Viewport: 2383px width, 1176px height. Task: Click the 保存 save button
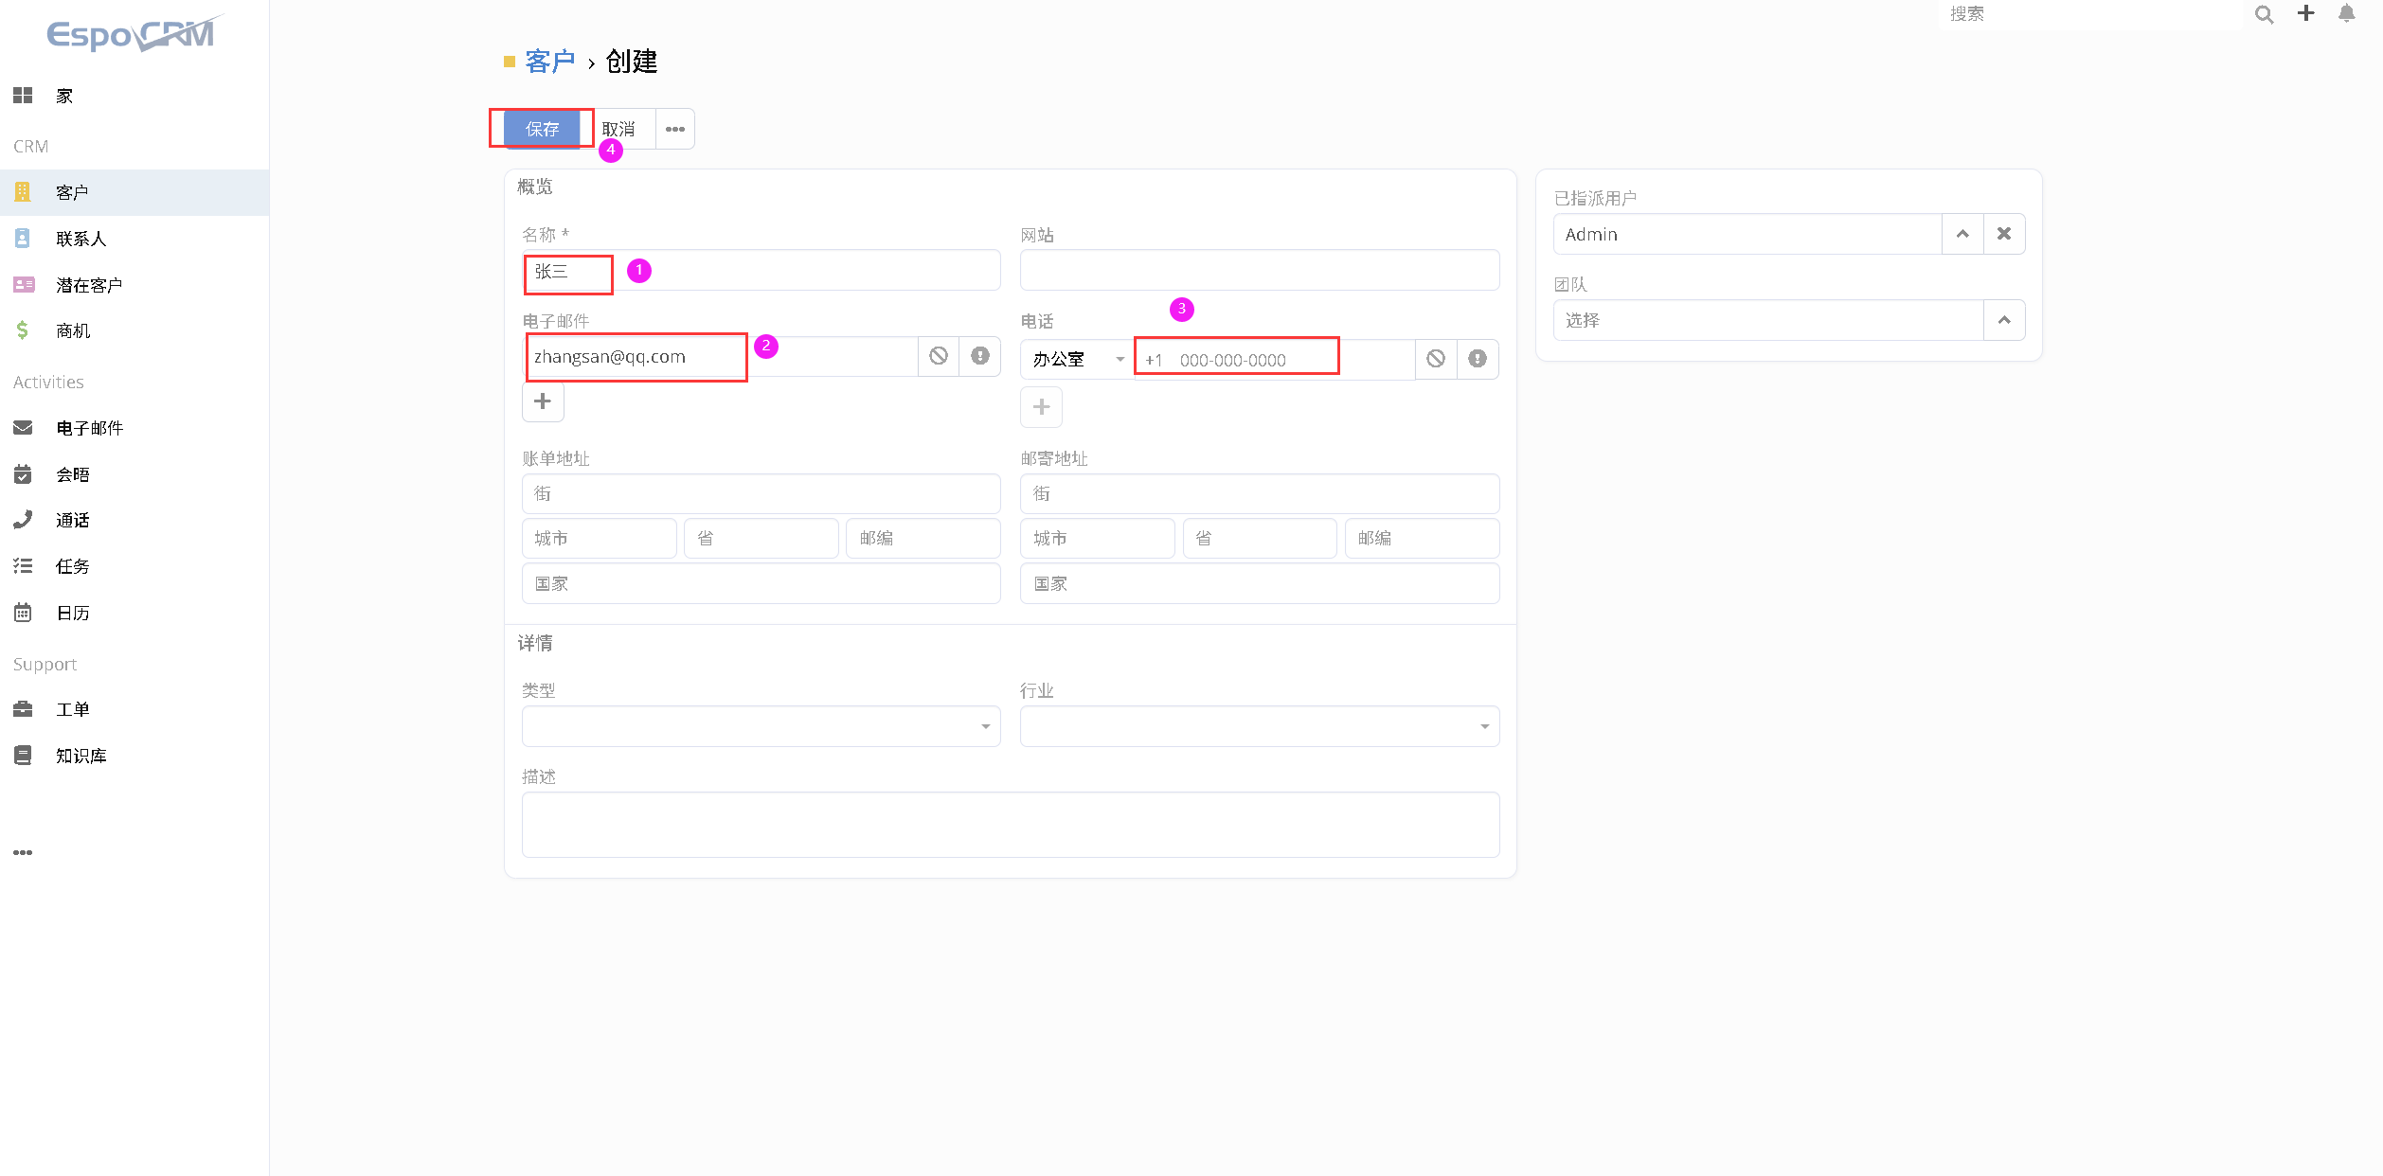(542, 129)
